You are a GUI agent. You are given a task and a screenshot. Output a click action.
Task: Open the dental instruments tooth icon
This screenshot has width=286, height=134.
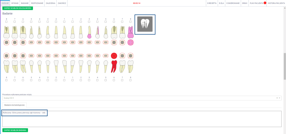pyautogui.click(x=145, y=24)
